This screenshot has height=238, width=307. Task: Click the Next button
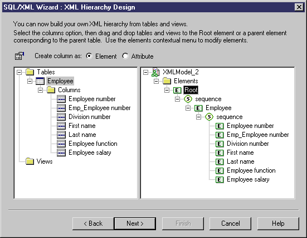point(135,223)
